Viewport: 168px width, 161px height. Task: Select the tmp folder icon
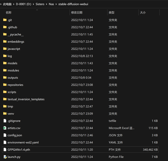5,106
